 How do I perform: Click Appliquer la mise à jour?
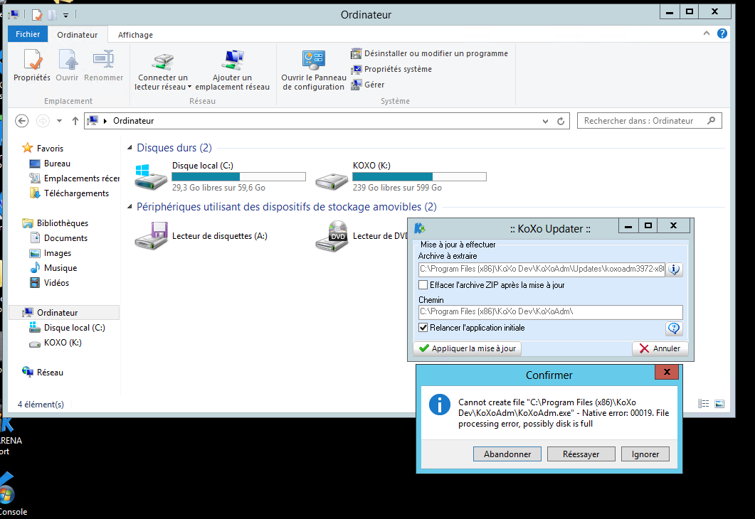[467, 348]
